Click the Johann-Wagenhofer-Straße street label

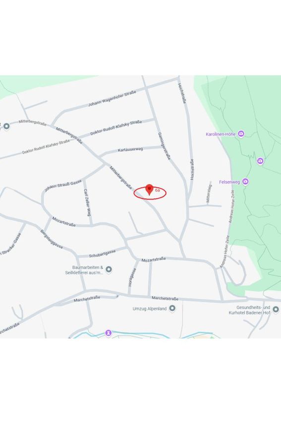(x=112, y=98)
